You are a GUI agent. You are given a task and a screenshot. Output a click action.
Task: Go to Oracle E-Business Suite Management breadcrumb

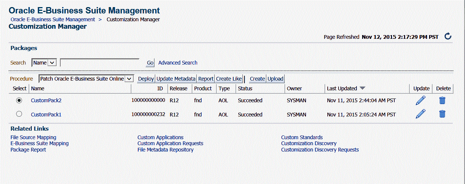tap(53, 19)
